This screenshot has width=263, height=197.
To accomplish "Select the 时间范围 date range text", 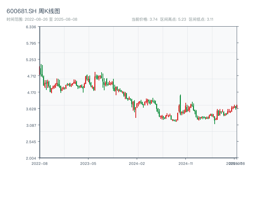I will coord(42,19).
